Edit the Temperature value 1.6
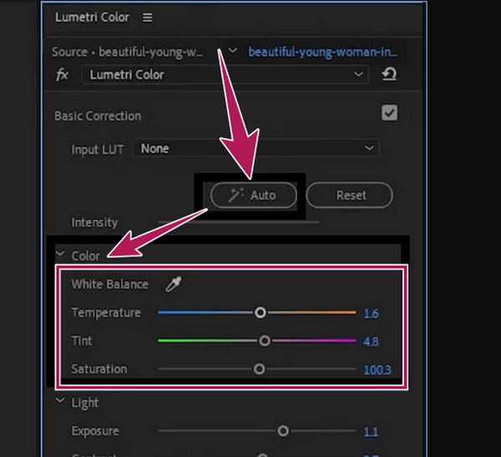This screenshot has height=457, width=501. tap(371, 313)
